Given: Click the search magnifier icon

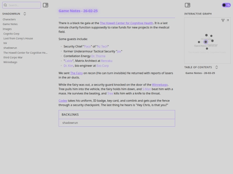Looking at the screenshot, I should 5,5.
